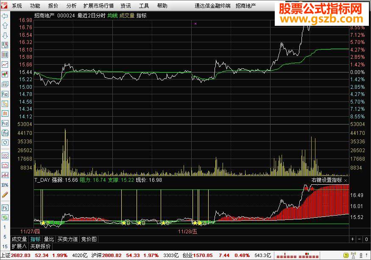Click the 11/27/四 date marker
Screen dimensions: 371x260
click(x=30, y=231)
